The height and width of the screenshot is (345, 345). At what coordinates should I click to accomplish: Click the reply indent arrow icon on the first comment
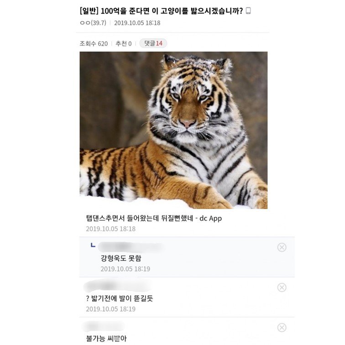(x=93, y=246)
